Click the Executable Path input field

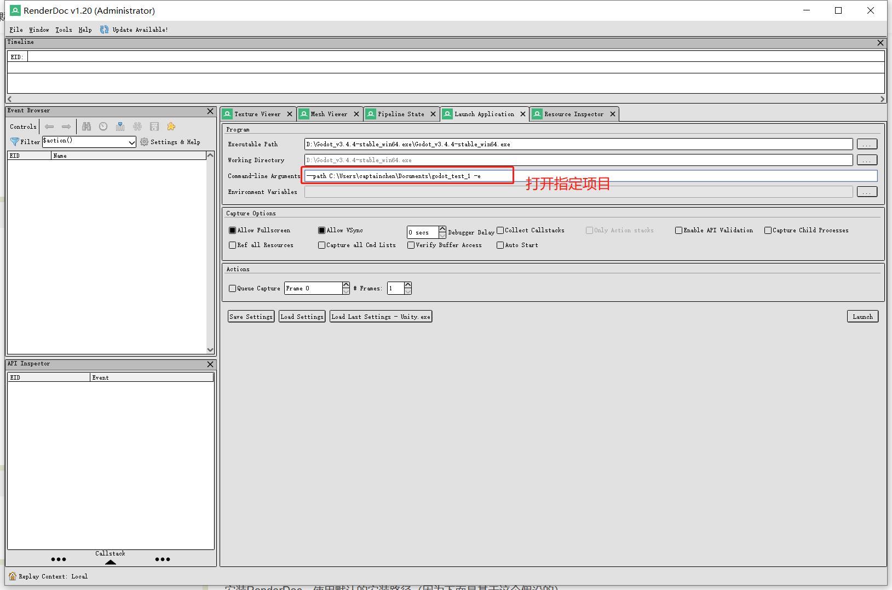pyautogui.click(x=578, y=144)
